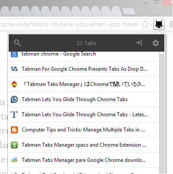Click the '32 Tabs' counter label
Image resolution: width=173 pixels, height=174 pixels.
point(86,43)
